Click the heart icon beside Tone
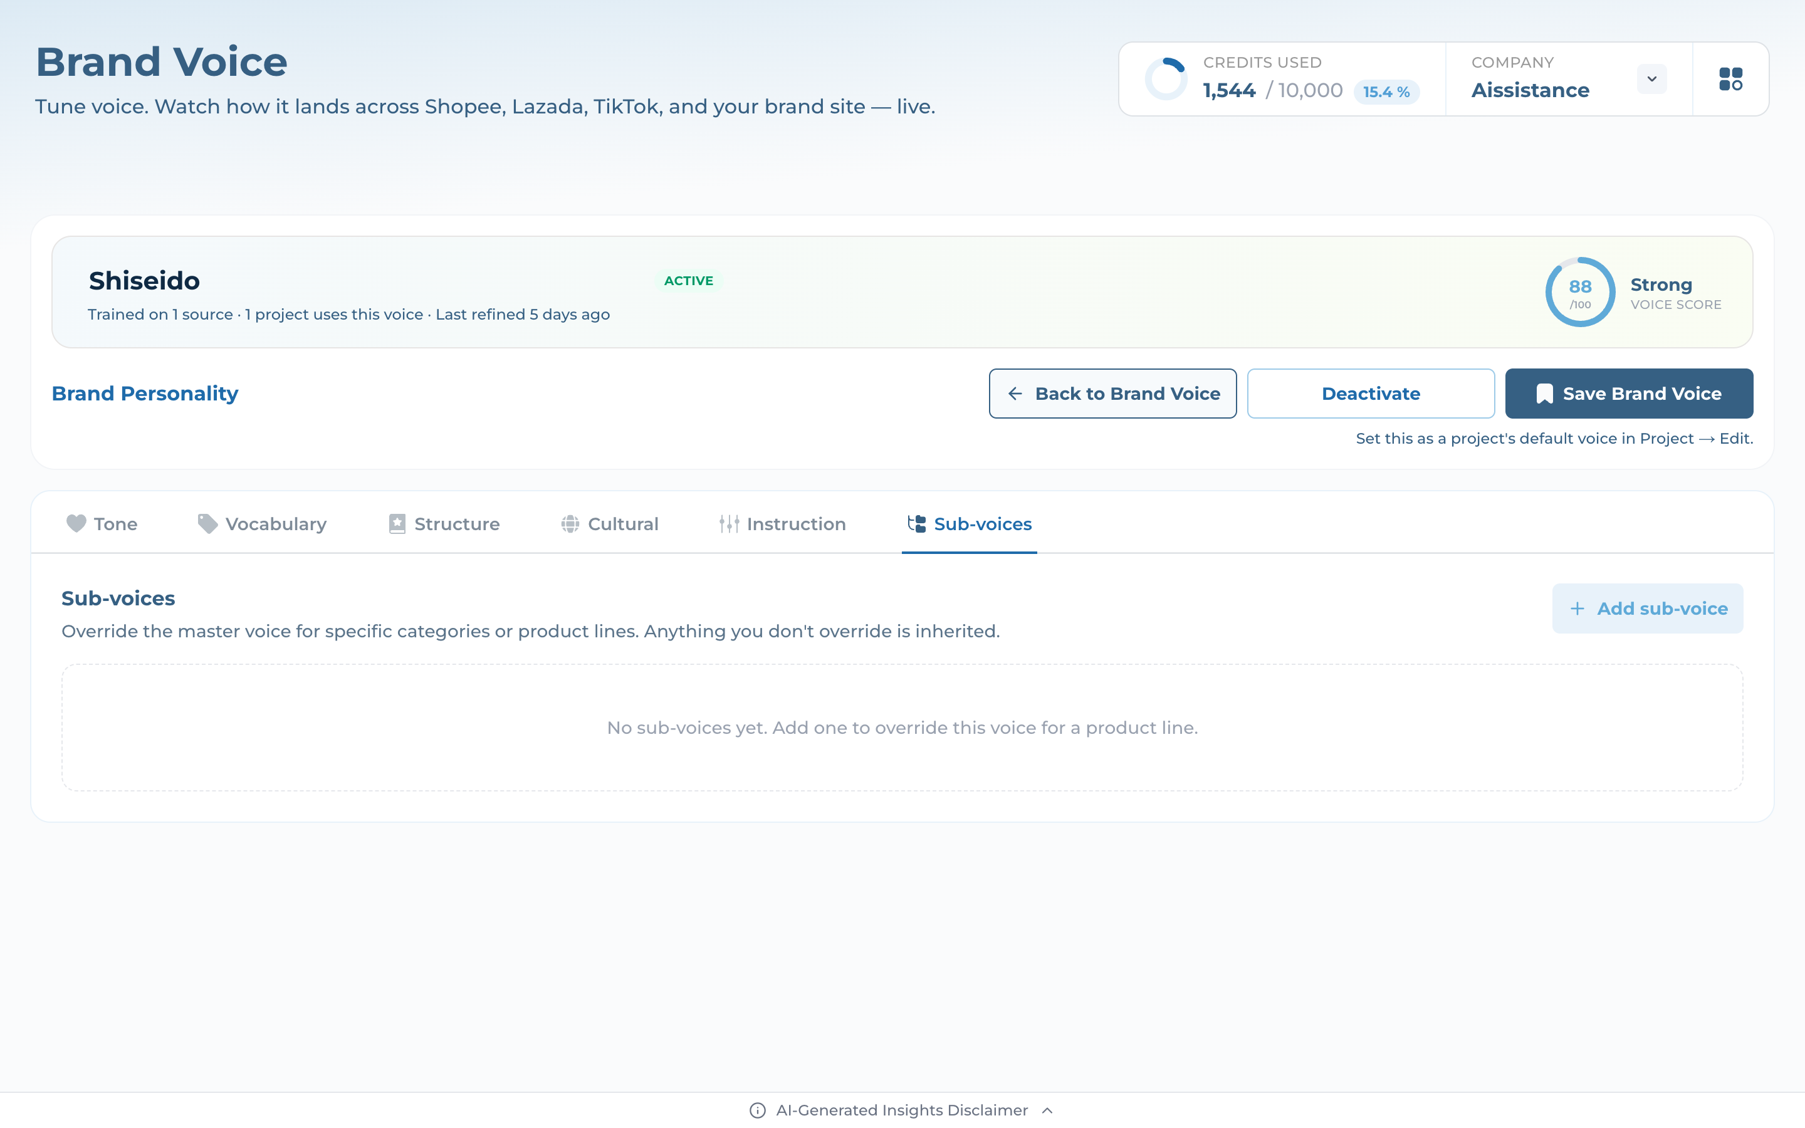The width and height of the screenshot is (1805, 1128). 76,524
